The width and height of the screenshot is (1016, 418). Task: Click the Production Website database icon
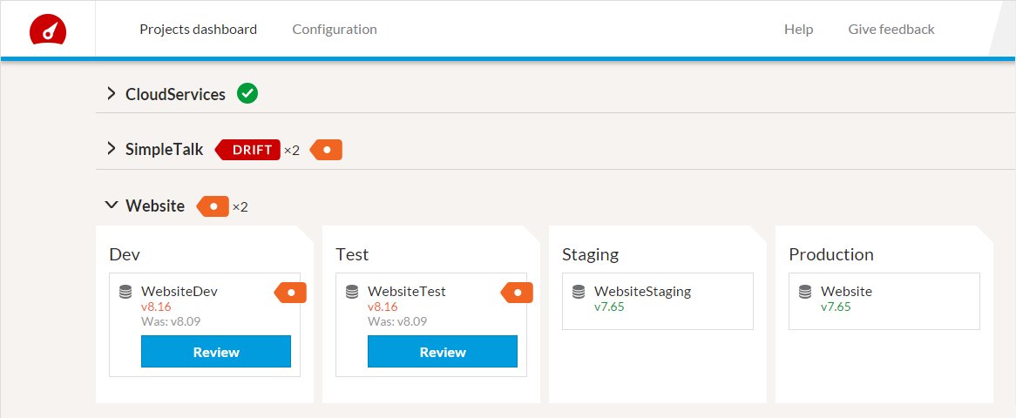pos(805,292)
